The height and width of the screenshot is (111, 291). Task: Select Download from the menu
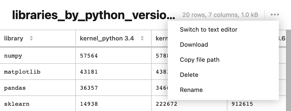pos(194,45)
